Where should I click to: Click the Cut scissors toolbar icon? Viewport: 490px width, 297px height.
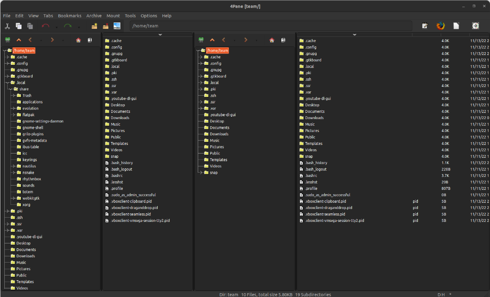pyautogui.click(x=7, y=26)
